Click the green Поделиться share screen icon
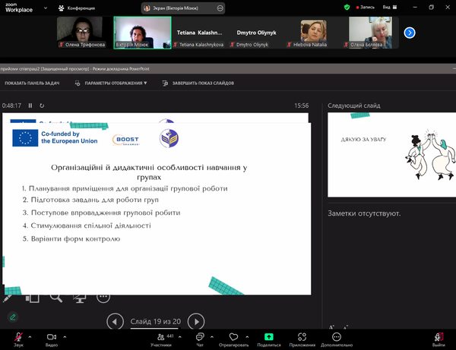Viewport: 456px width, 350px height. click(268, 336)
